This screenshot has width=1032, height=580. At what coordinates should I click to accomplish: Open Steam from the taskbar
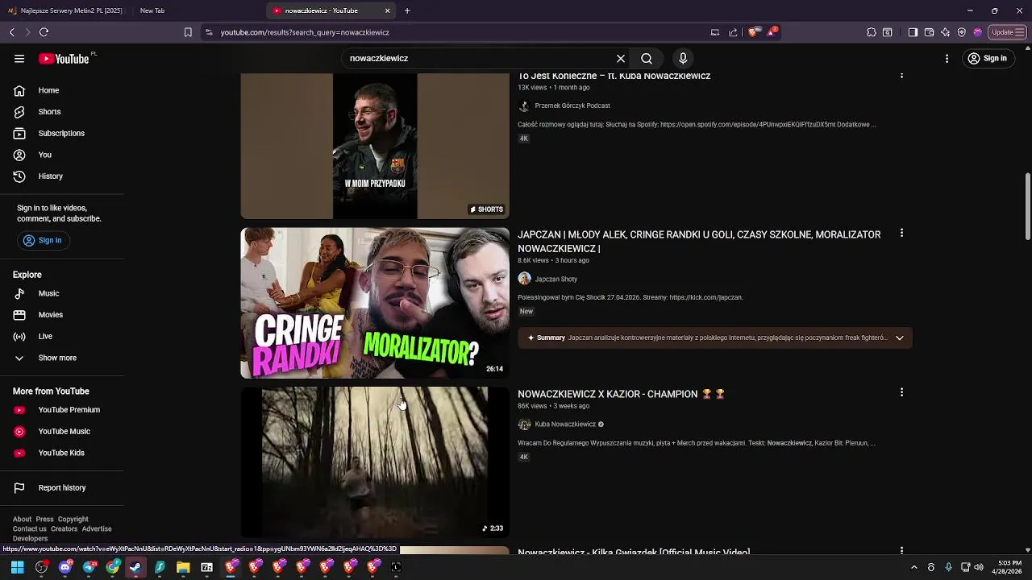(x=135, y=567)
